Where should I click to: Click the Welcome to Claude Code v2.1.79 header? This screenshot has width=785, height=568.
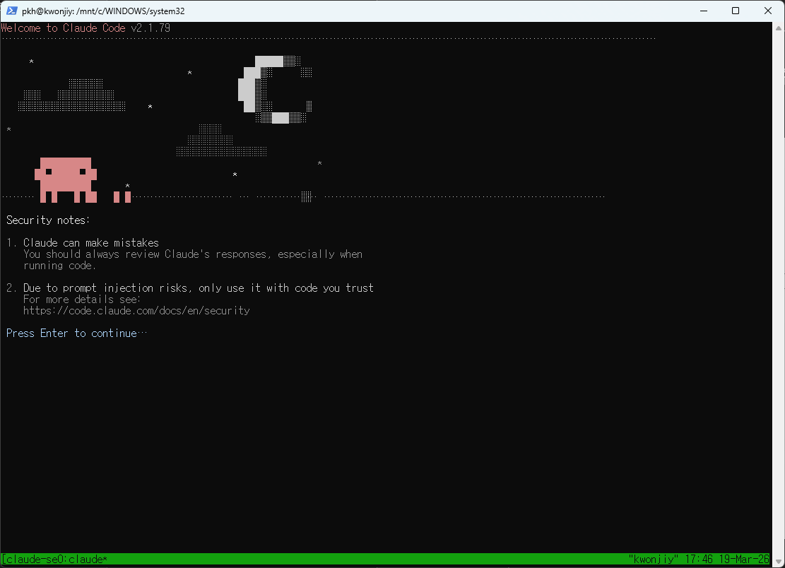point(85,28)
